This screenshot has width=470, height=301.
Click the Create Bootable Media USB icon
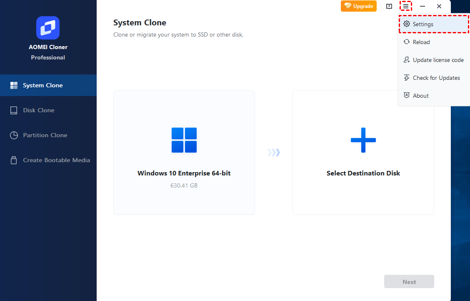tap(14, 160)
